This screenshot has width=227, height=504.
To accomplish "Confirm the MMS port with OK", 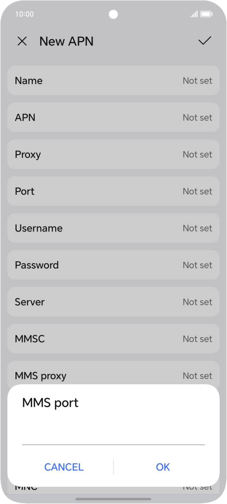I will pyautogui.click(x=163, y=467).
